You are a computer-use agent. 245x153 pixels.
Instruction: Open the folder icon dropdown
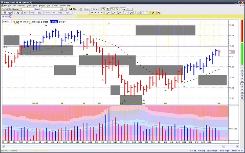point(75,9)
